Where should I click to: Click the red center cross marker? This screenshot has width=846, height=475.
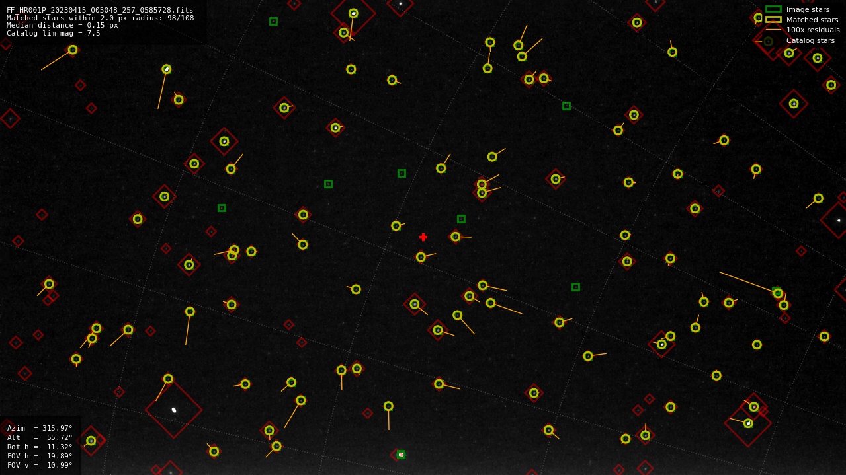(x=423, y=237)
